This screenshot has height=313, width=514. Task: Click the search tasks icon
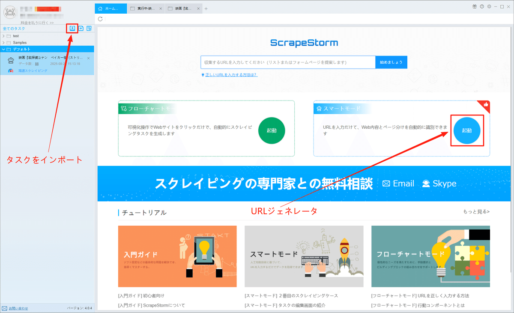89,29
